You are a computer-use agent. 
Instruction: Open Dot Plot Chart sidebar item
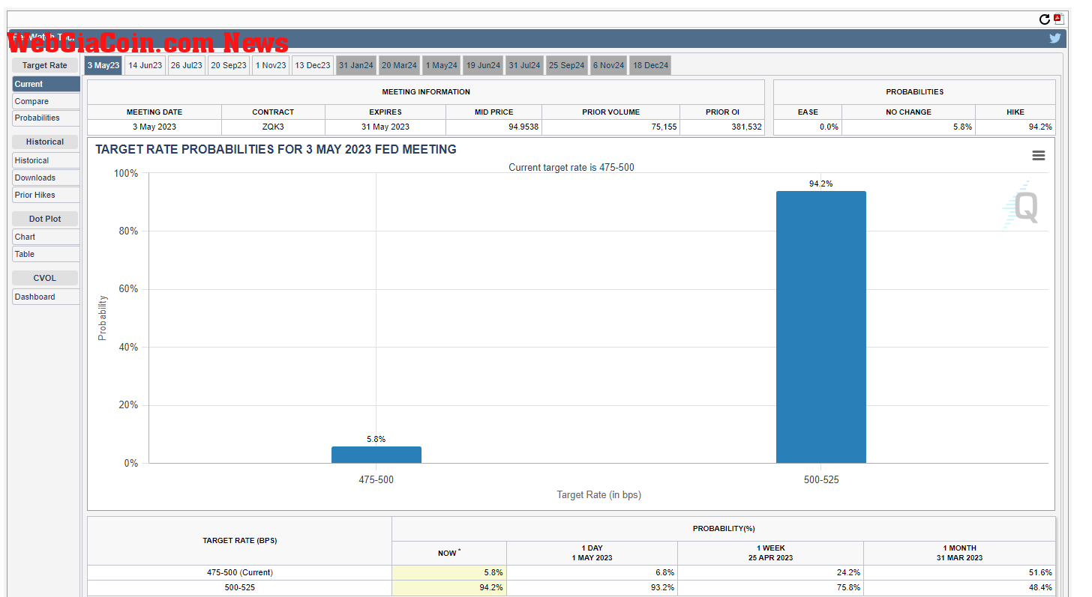[x=46, y=237]
